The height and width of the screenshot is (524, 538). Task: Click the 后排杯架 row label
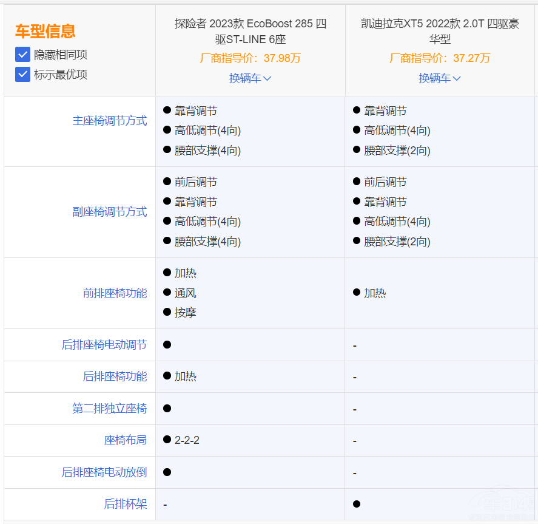click(x=126, y=504)
